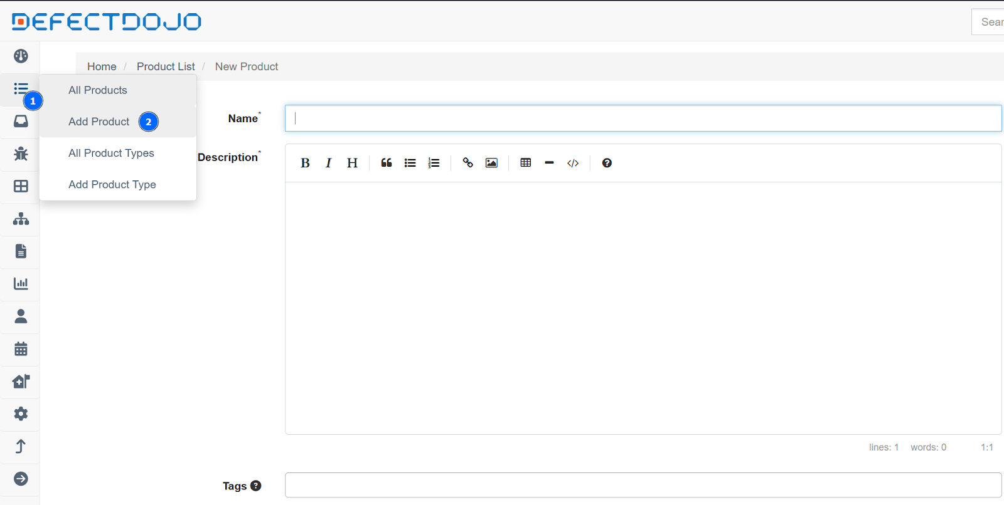Viewport: 1004px width, 505px height.
Task: Open the Users person icon in sidebar
Action: click(x=21, y=316)
